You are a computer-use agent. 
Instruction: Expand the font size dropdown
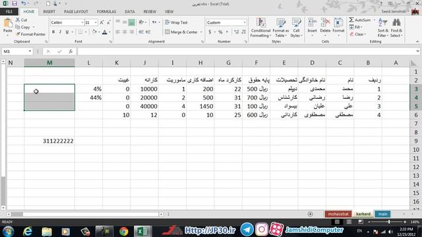pyautogui.click(x=96, y=22)
